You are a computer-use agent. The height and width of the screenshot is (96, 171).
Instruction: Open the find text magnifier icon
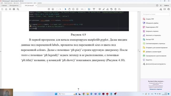pyautogui.click(x=18, y=9)
